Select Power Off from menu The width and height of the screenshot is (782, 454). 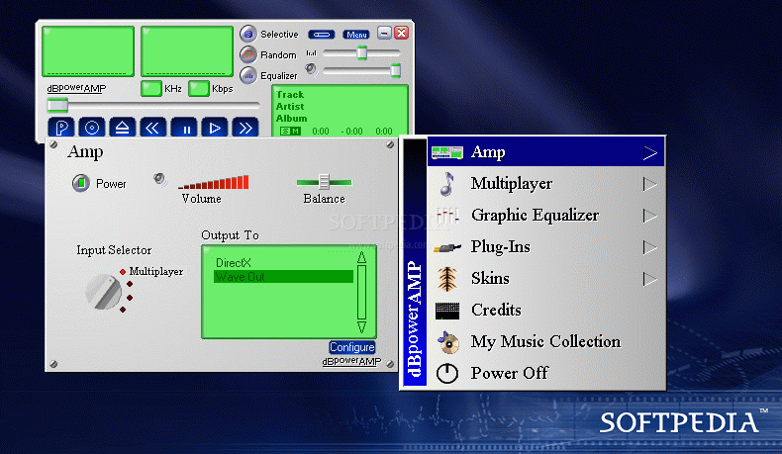pyautogui.click(x=546, y=373)
